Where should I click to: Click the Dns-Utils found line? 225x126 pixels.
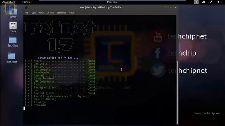coord(61,64)
